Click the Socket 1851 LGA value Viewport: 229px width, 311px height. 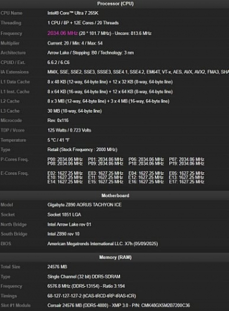64,215
